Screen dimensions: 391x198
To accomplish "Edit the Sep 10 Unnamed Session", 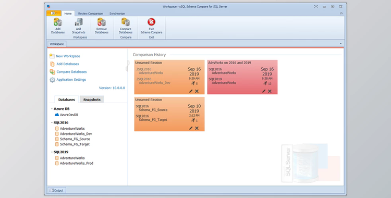I will click(x=191, y=128).
